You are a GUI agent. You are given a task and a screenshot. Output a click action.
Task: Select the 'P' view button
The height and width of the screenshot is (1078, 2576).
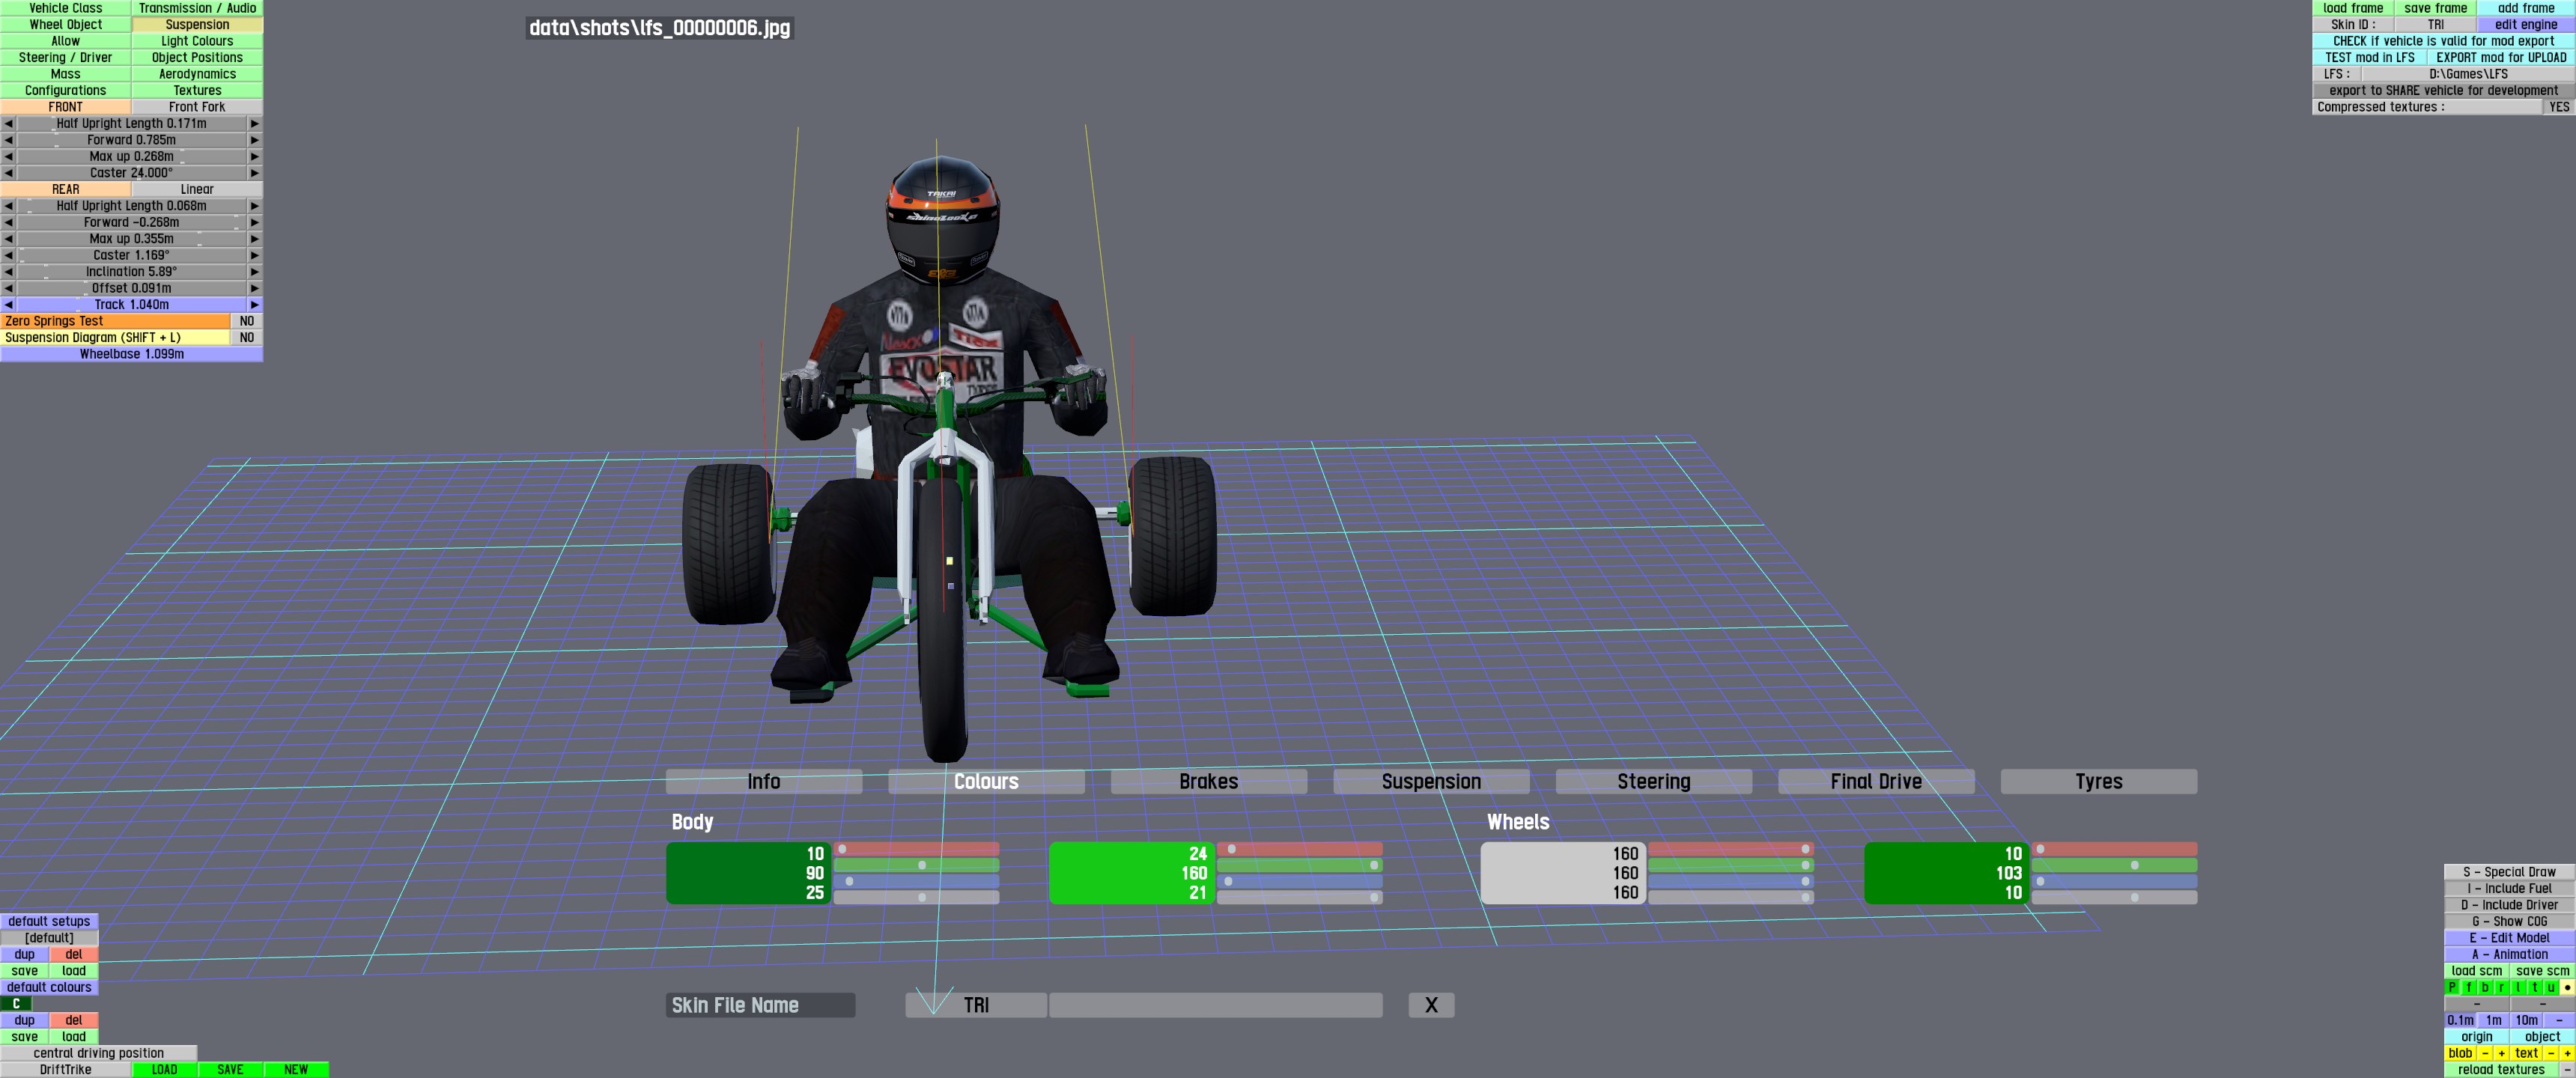pos(2452,987)
